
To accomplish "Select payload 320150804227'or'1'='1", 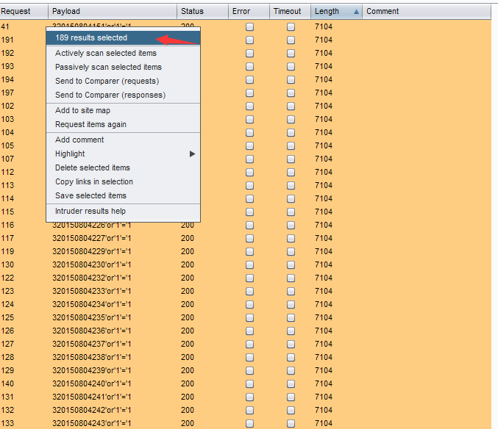I will 92,238.
